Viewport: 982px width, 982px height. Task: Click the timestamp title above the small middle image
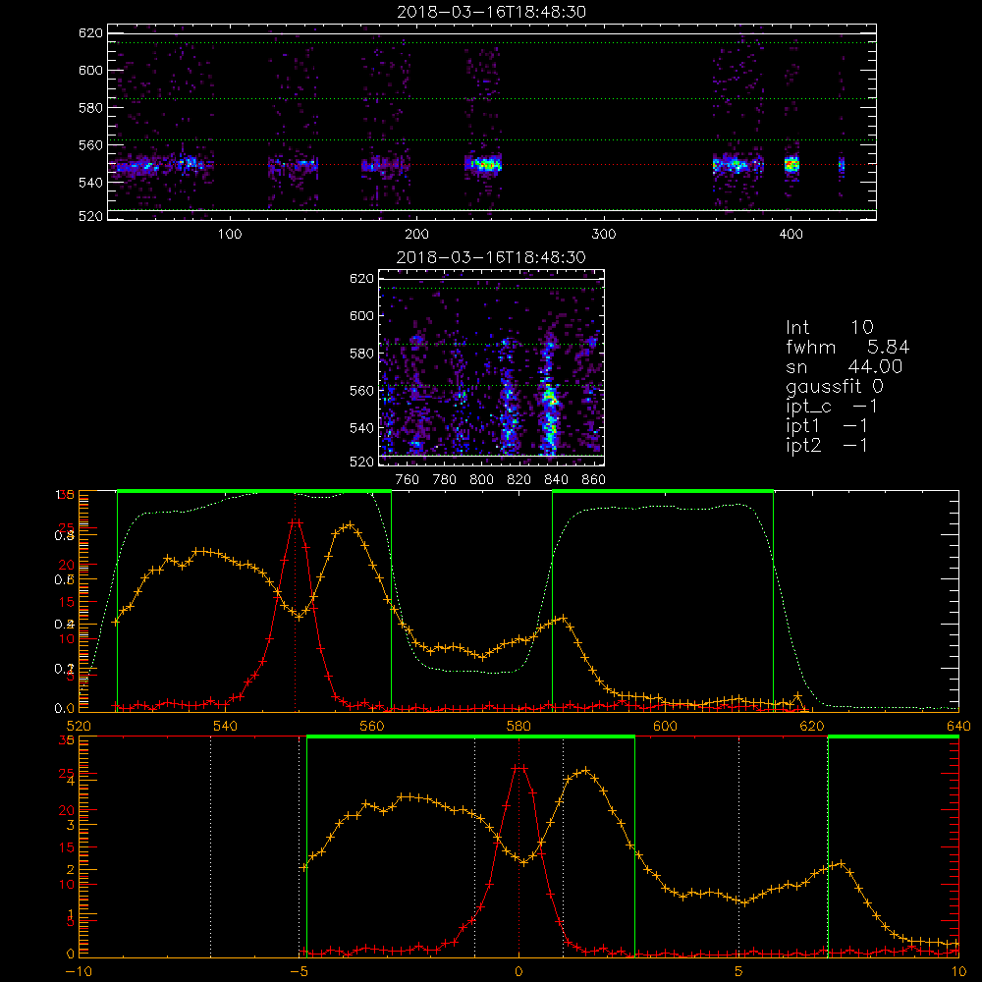pos(492,256)
